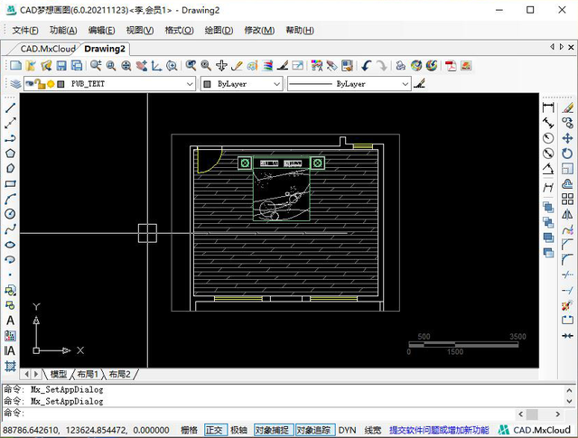The height and width of the screenshot is (438, 578).
Task: Toggle 对象追踪 object tracking
Action: [x=315, y=430]
